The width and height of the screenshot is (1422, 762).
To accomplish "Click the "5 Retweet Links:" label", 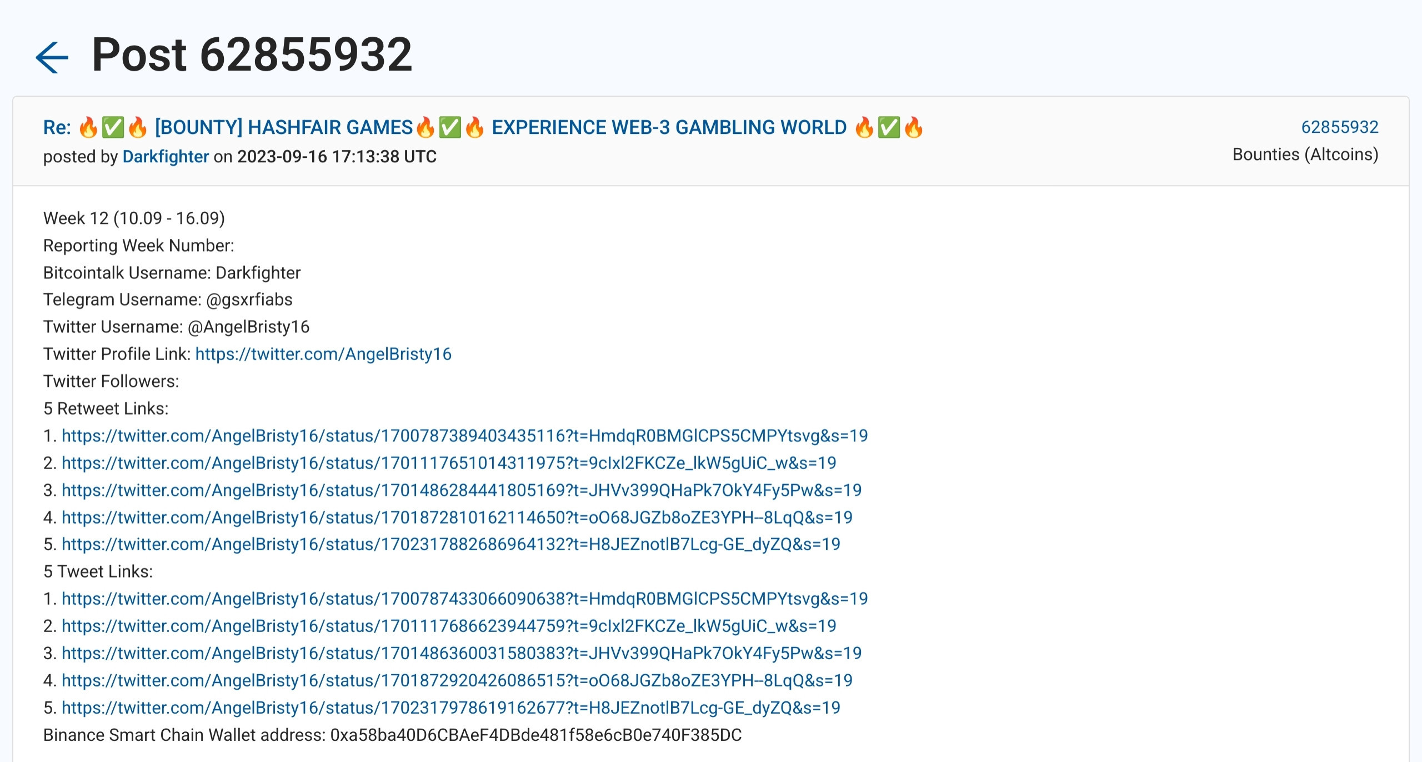I will [x=106, y=409].
